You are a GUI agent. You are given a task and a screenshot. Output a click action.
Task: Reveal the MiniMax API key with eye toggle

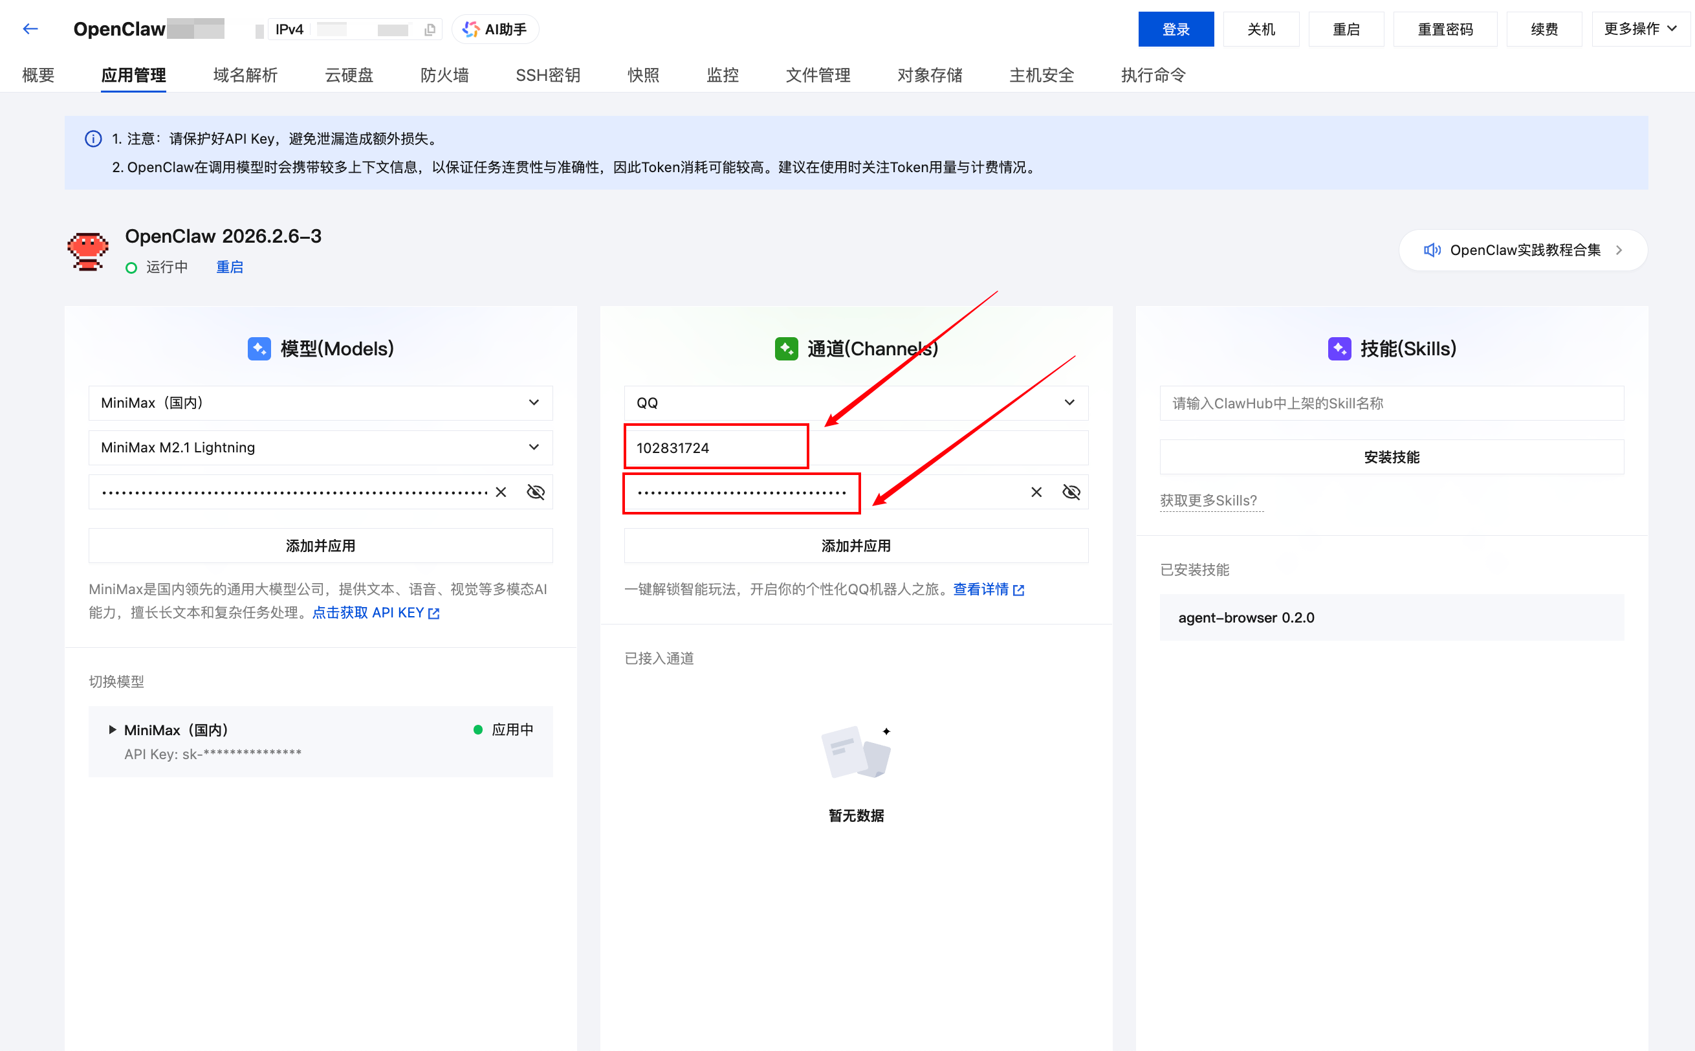tap(535, 491)
